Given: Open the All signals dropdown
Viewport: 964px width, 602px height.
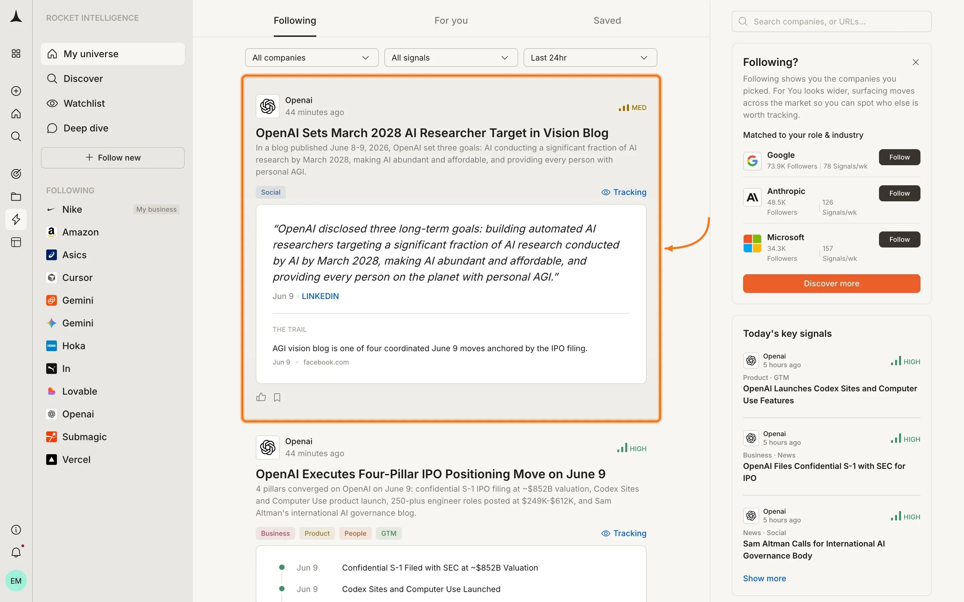Looking at the screenshot, I should tap(451, 58).
